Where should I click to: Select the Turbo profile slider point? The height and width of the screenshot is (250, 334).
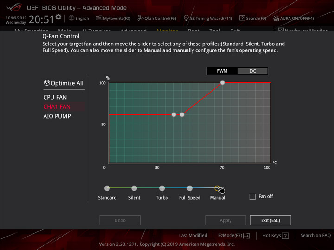162,188
